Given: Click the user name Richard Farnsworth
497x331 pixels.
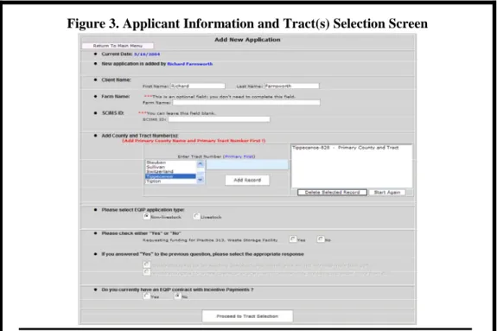Looking at the screenshot, I should [190, 64].
